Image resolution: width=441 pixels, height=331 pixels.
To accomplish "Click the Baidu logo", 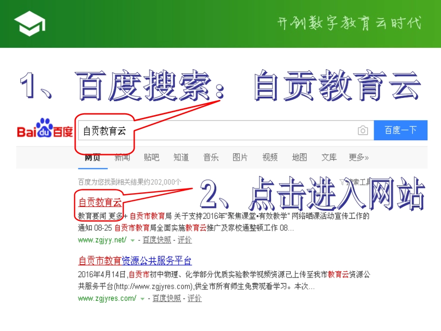I will click(x=45, y=128).
